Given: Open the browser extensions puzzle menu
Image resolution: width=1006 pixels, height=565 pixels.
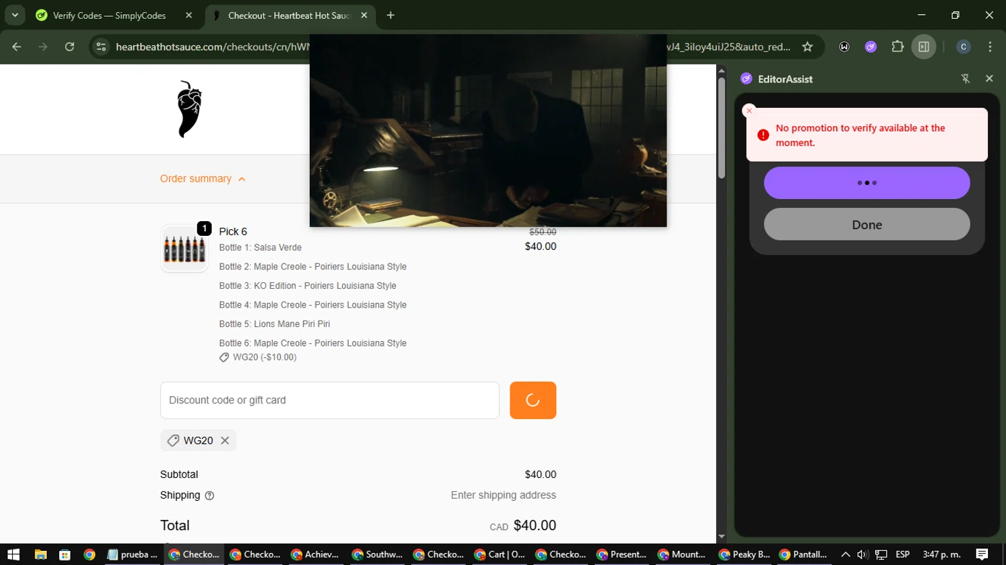Looking at the screenshot, I should [897, 46].
